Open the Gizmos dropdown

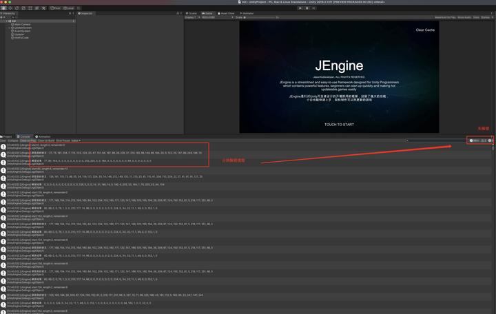click(x=487, y=17)
